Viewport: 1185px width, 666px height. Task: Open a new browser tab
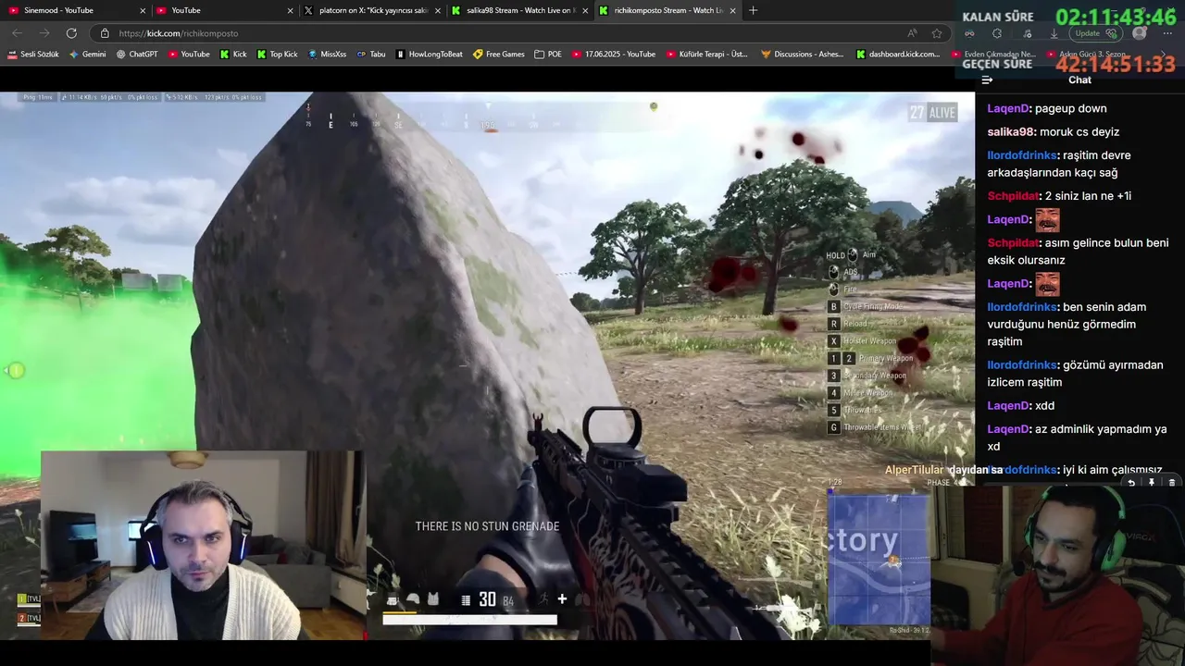tap(753, 10)
